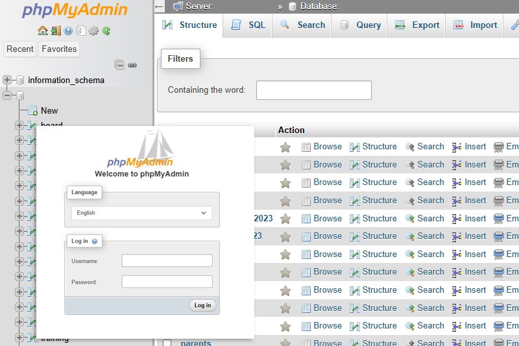The width and height of the screenshot is (519, 346).
Task: Click the Containing the word filter field
Action: tap(313, 90)
